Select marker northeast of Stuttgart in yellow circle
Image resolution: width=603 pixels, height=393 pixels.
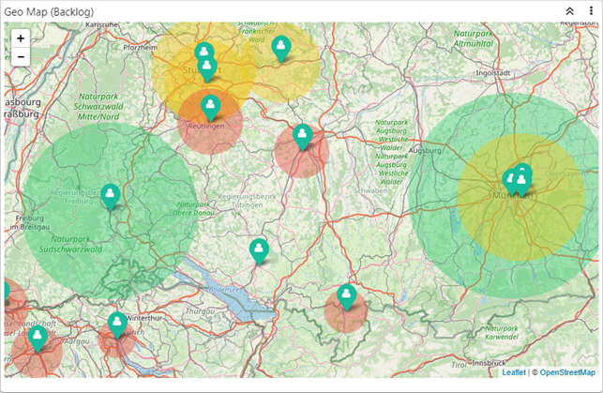(280, 47)
